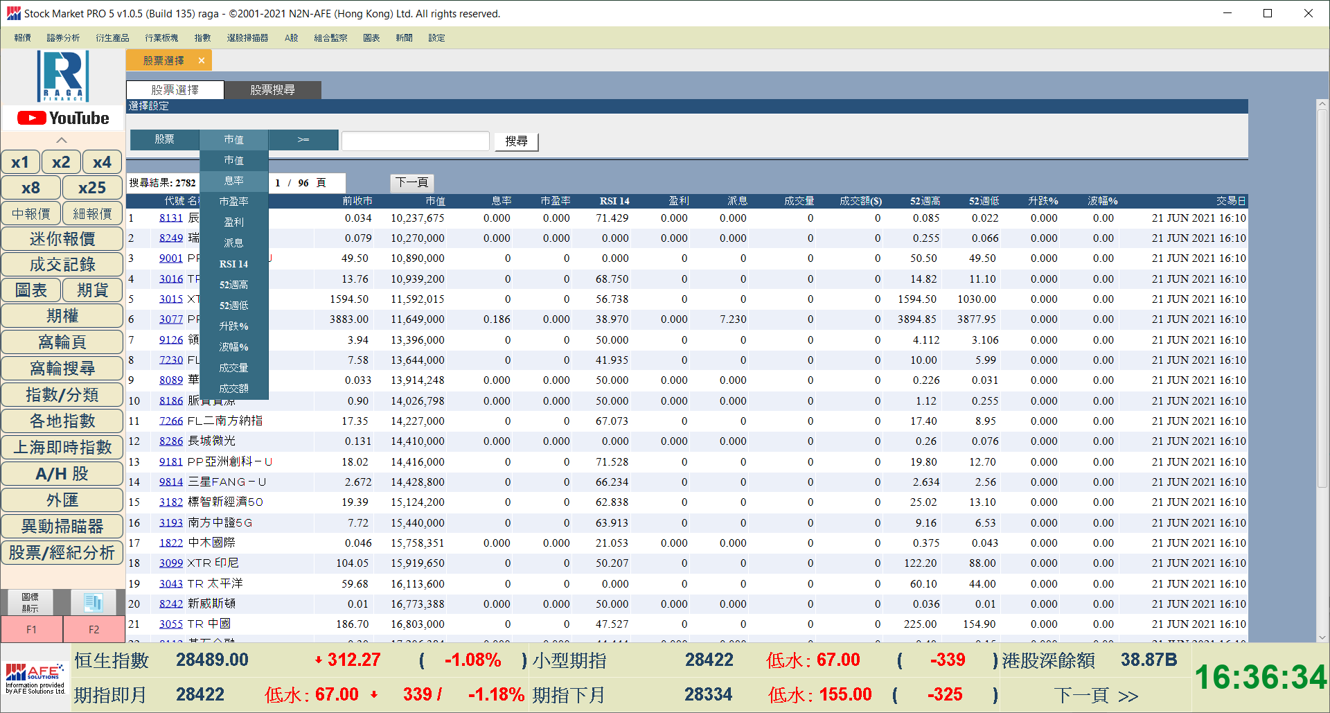
Task: Click the AFE Solutions logo
Action: click(x=35, y=678)
